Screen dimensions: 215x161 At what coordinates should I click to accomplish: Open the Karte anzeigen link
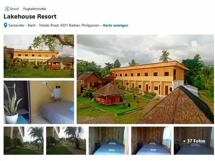[116, 25]
